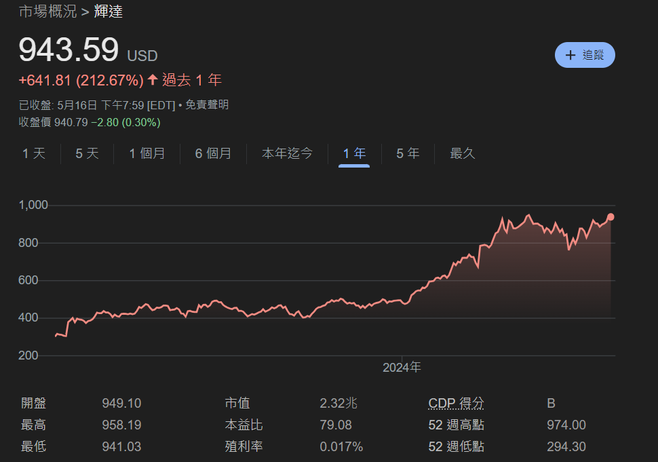Click the underlined CDP 得分 label
Screen dimensions: 658x462
coord(456,403)
